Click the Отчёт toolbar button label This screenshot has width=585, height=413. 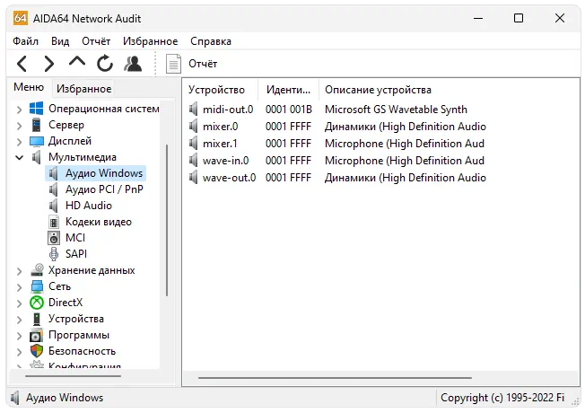pyautogui.click(x=203, y=64)
